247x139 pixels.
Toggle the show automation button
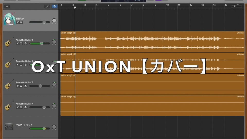47,6
